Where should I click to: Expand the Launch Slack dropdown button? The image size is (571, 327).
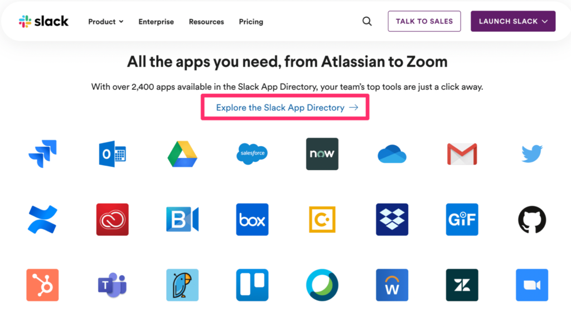[x=513, y=21]
